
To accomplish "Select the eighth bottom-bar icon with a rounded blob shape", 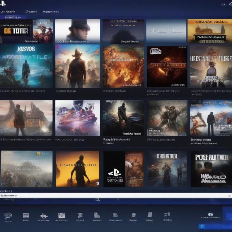I will pyautogui.click(x=134, y=215).
